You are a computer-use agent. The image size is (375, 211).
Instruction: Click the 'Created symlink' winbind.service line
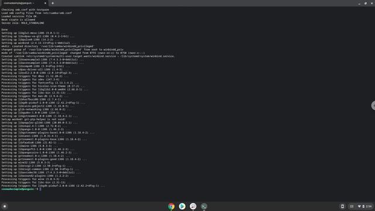point(88,56)
